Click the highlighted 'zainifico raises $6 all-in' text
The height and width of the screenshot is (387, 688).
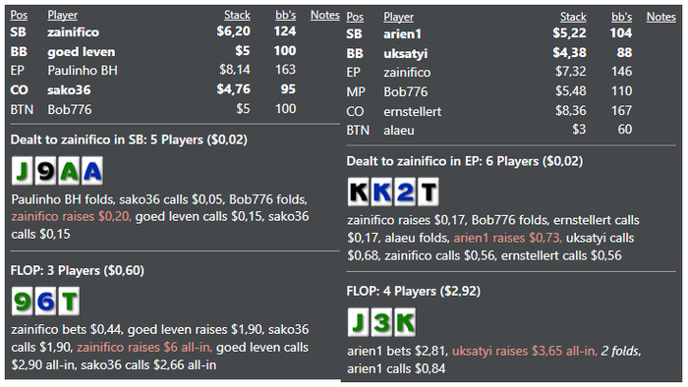tap(144, 347)
